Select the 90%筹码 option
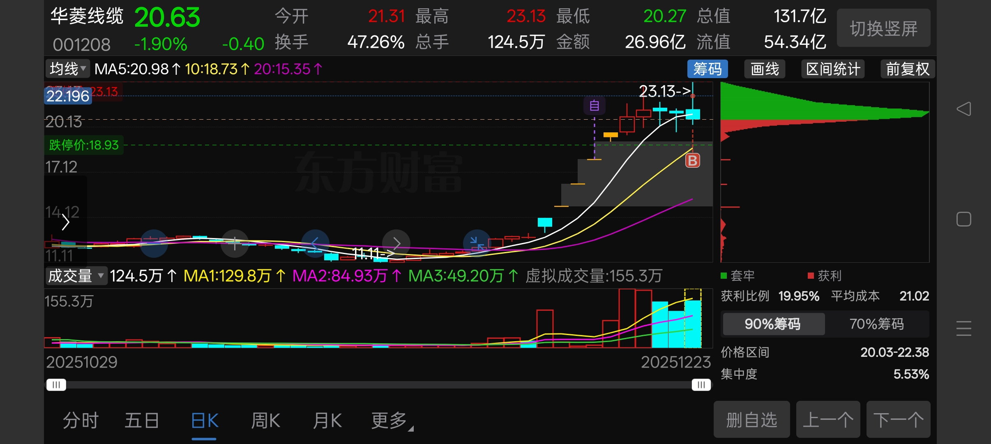Viewport: 991px width, 444px height. click(773, 324)
